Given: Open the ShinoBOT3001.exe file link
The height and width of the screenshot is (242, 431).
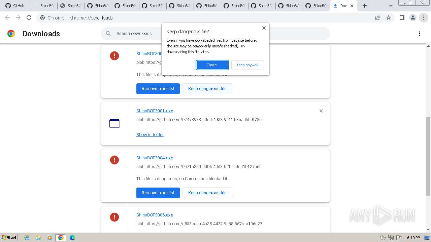Looking at the screenshot, I should [155, 111].
